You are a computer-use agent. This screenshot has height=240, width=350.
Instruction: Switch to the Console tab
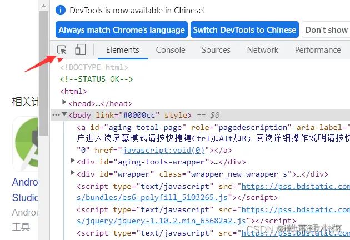[171, 50]
